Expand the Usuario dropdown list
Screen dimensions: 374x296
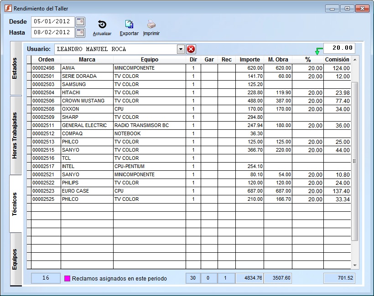pyautogui.click(x=181, y=49)
